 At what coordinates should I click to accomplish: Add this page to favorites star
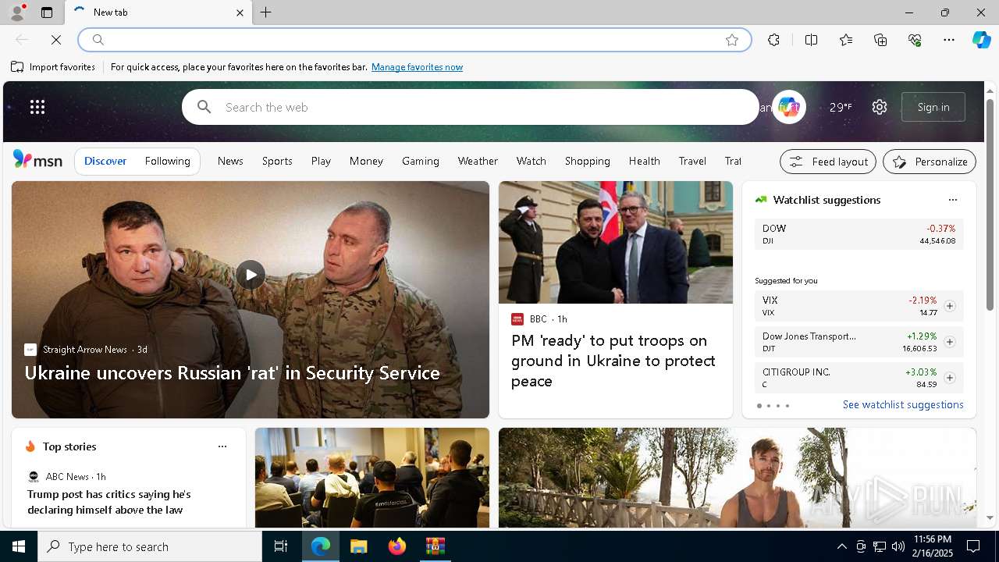732,40
